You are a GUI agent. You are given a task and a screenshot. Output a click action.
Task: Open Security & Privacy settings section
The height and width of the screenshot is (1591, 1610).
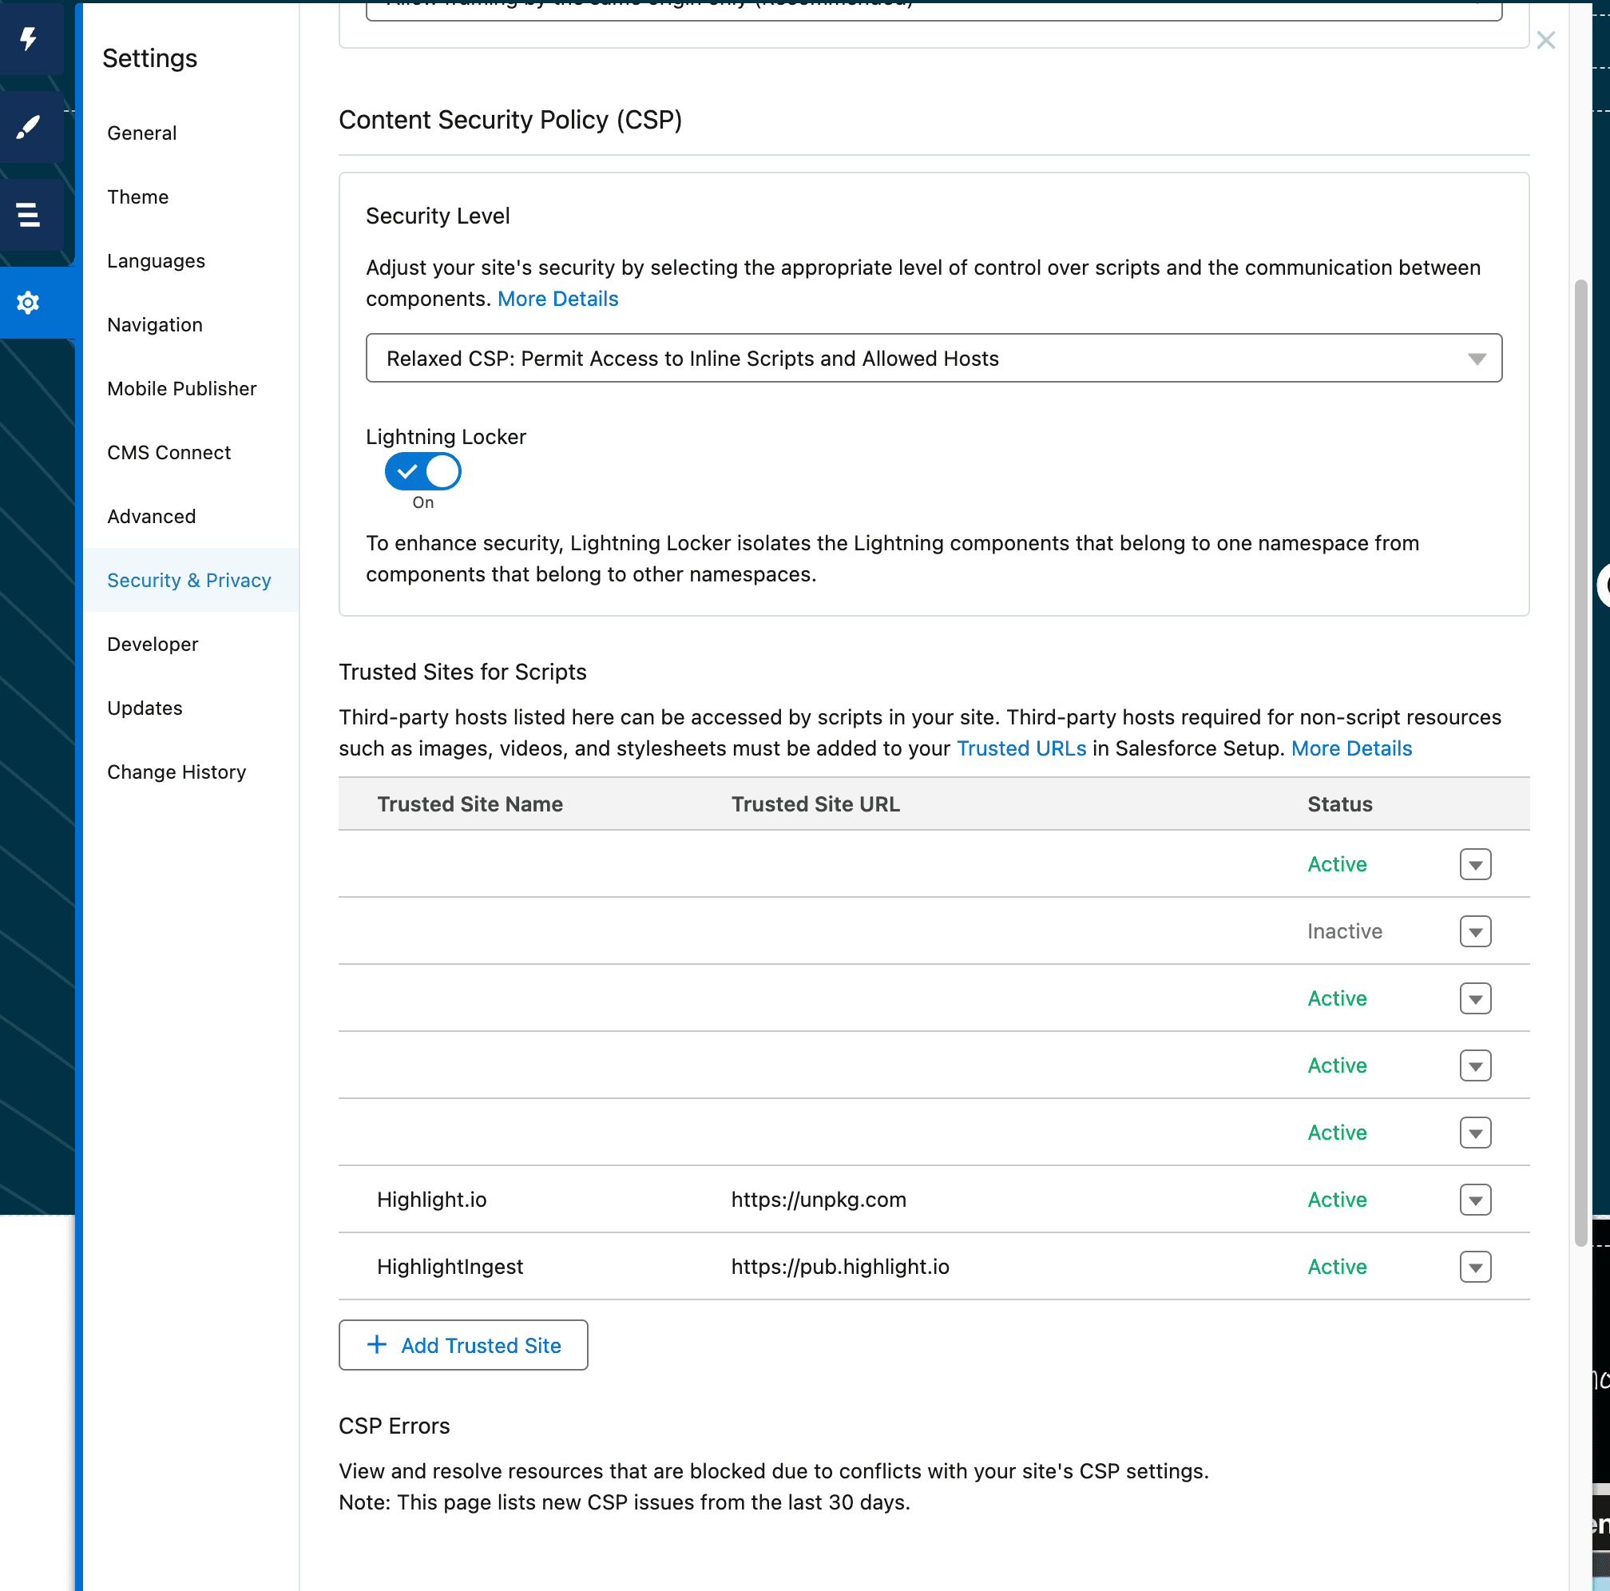tap(189, 578)
